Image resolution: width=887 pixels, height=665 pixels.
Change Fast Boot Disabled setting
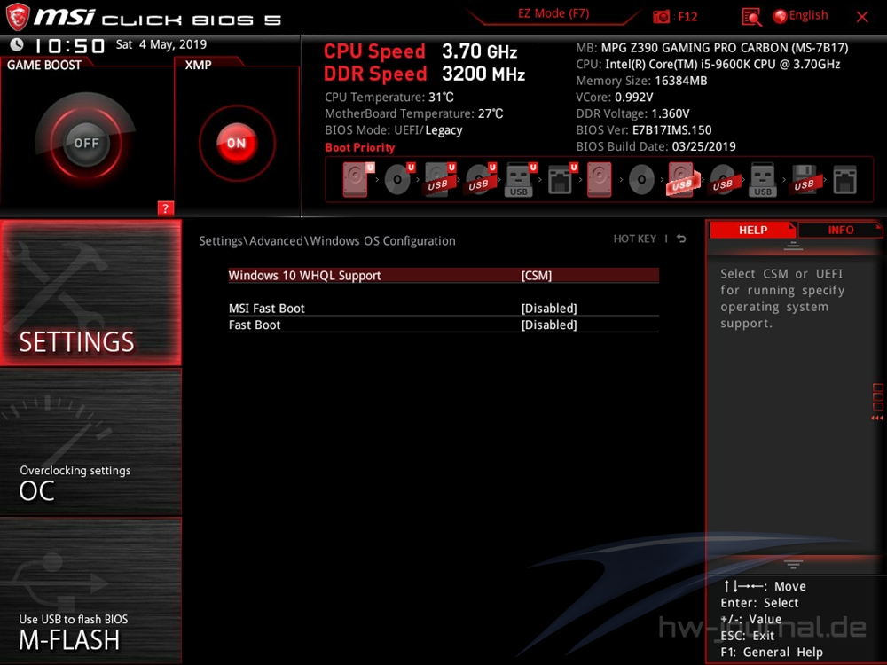point(443,325)
